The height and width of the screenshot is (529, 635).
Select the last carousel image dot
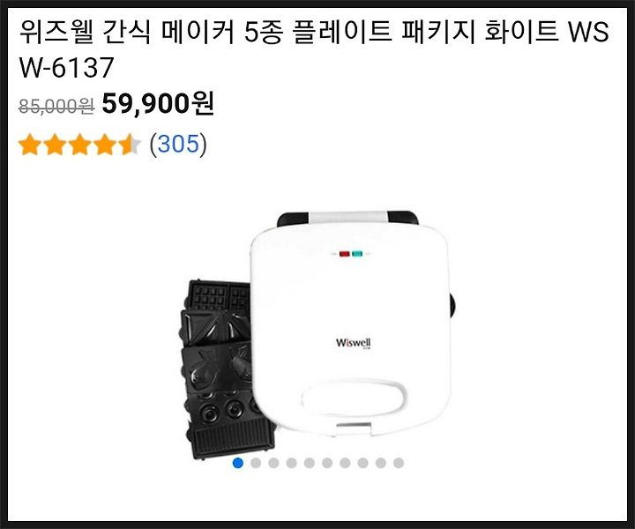point(399,463)
